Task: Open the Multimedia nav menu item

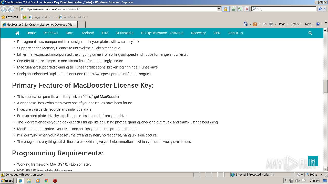Action: pos(125,33)
